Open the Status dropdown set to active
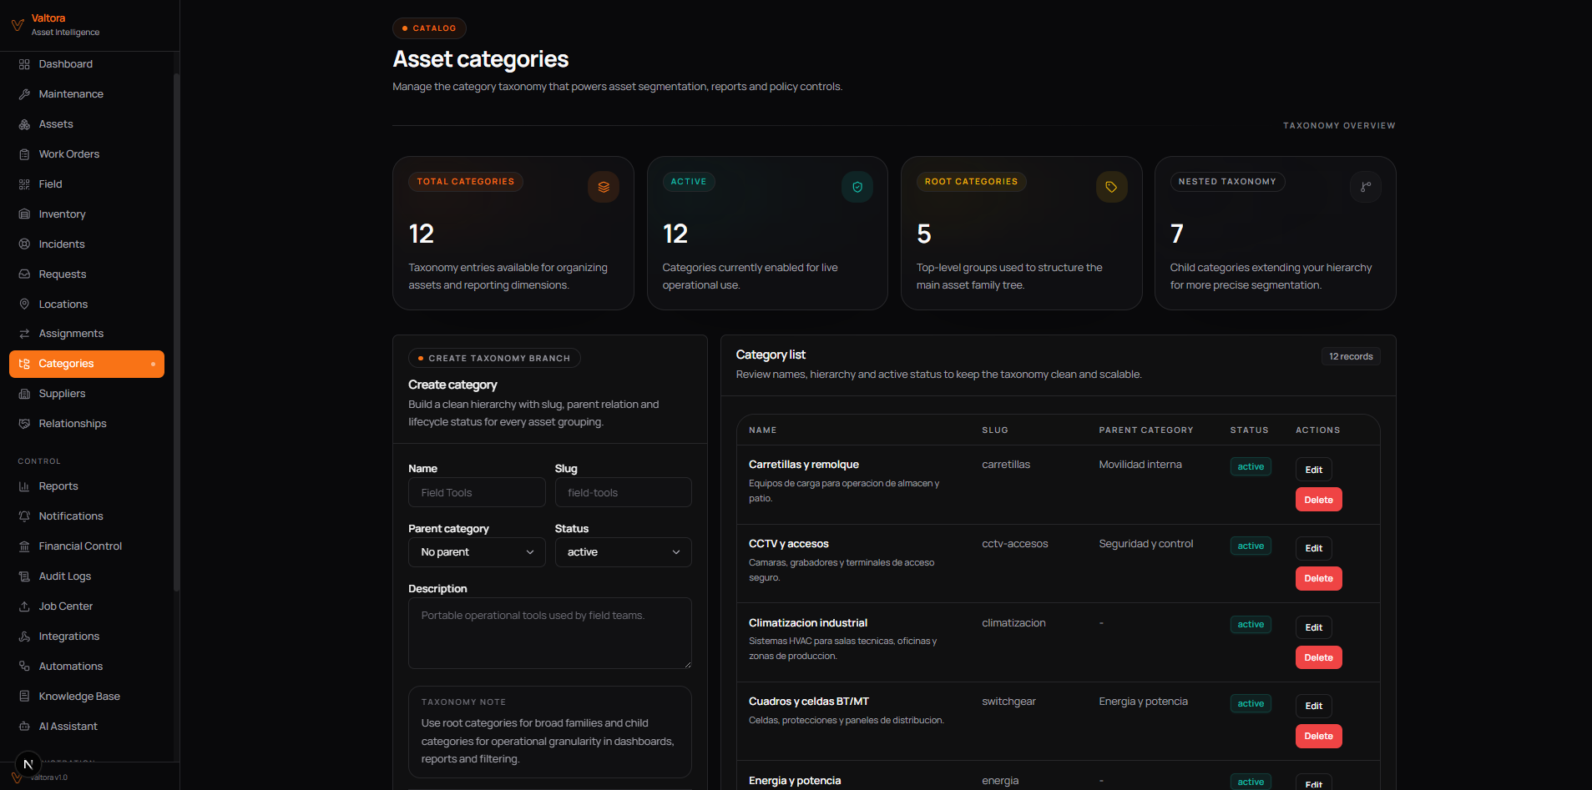Viewport: 1592px width, 790px height. [623, 552]
